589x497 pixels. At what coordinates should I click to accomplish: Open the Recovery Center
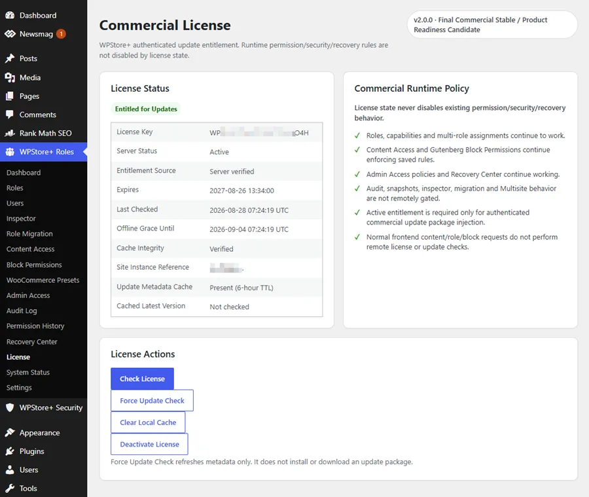point(32,342)
